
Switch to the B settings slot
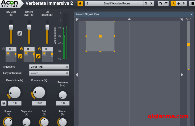point(184,4)
